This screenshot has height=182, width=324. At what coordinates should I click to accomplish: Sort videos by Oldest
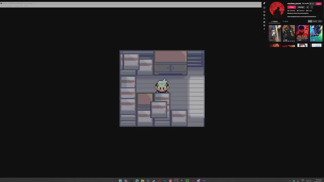[320, 21]
